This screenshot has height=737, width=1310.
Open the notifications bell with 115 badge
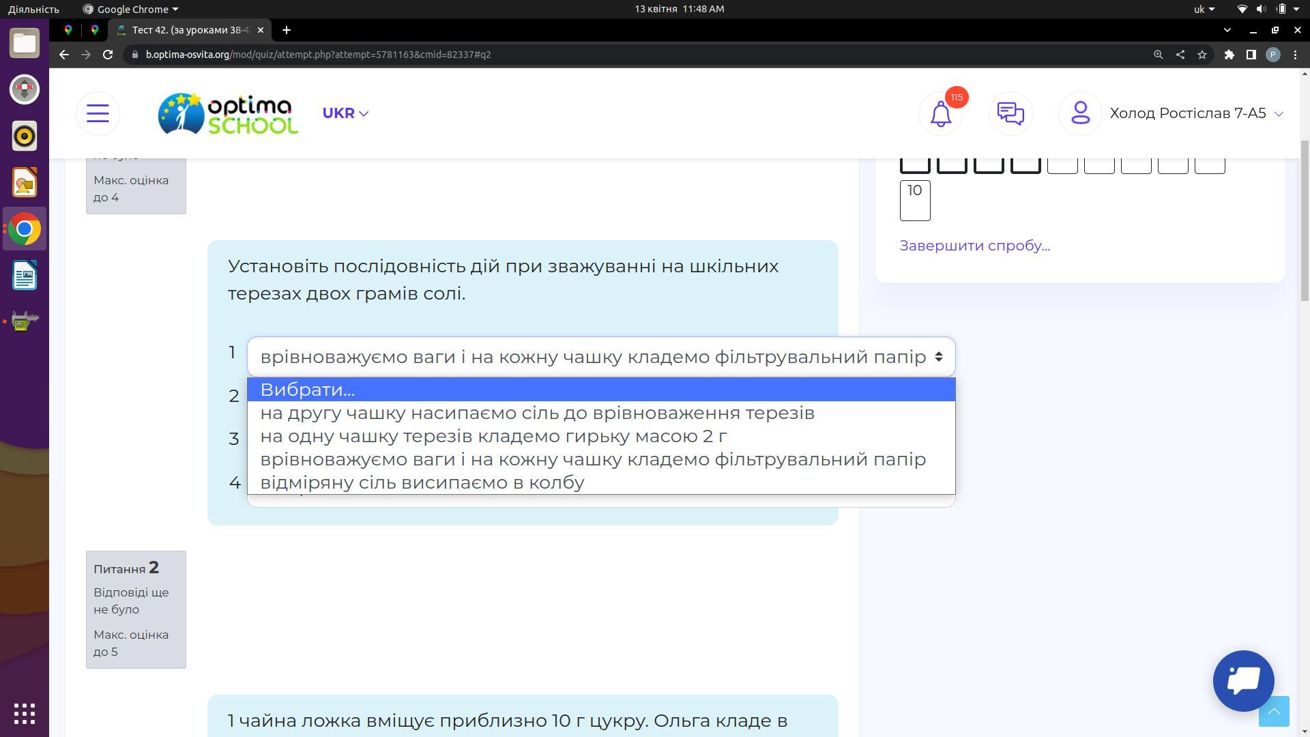point(941,113)
